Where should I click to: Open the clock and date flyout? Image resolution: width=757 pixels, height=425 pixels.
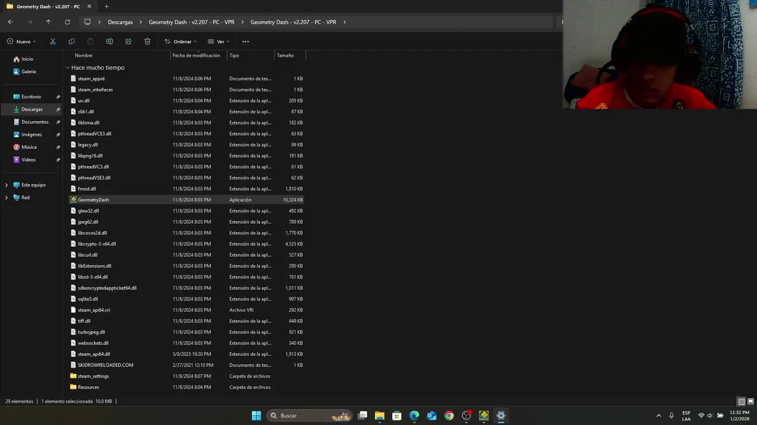click(x=739, y=416)
